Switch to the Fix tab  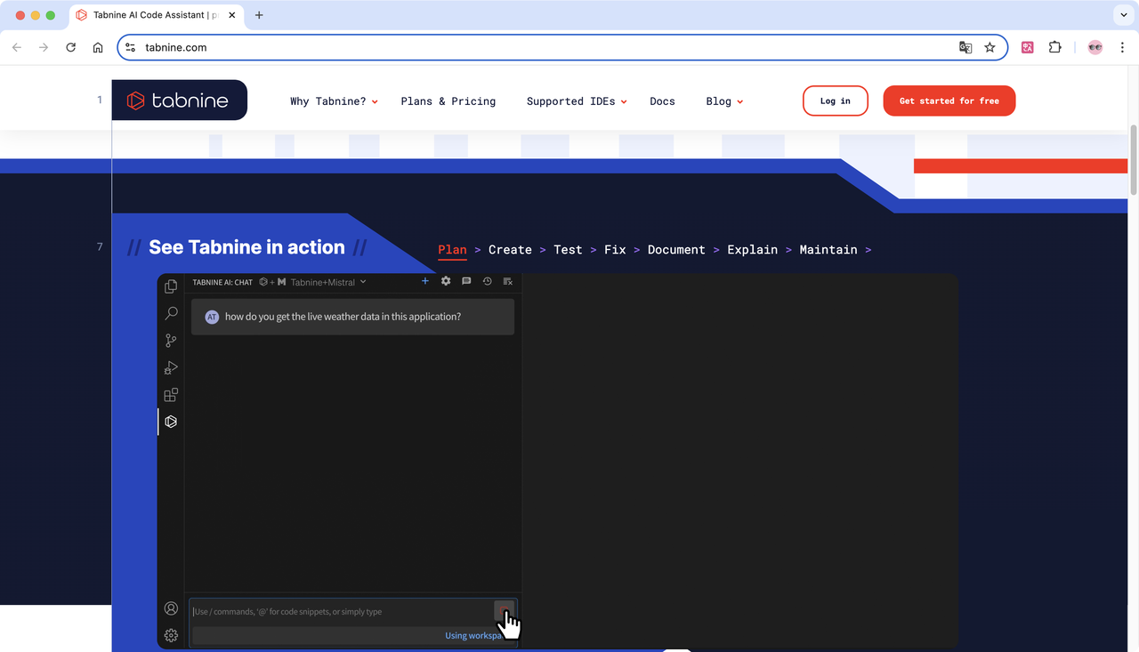click(615, 250)
